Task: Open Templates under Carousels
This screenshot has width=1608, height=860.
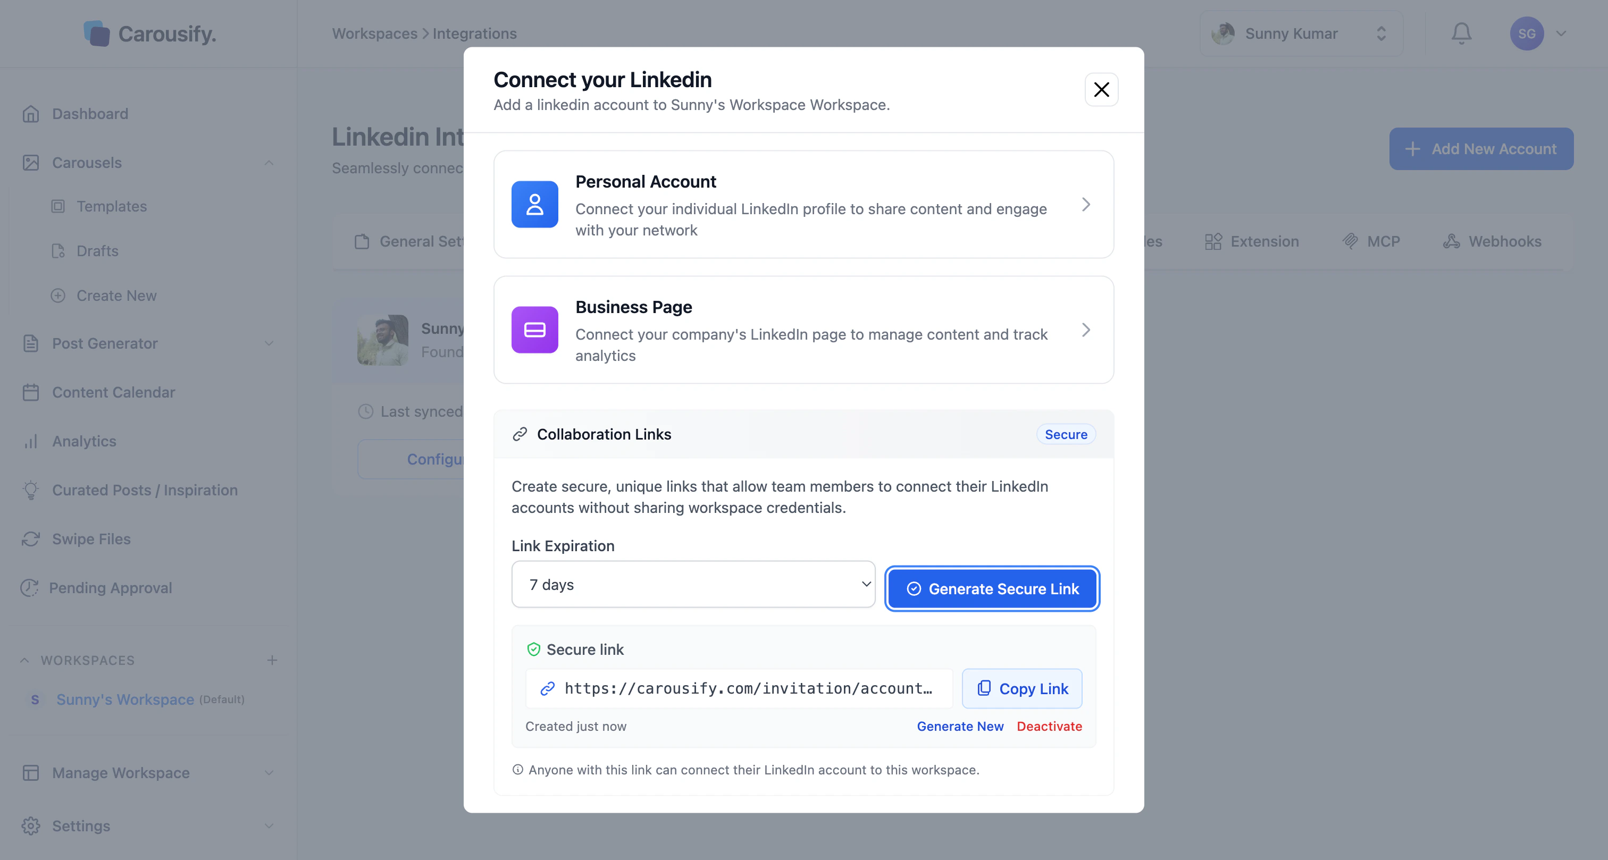Action: pos(111,206)
